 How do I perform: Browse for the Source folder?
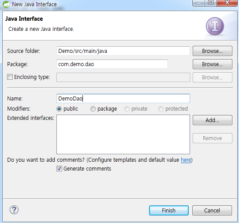coord(213,51)
